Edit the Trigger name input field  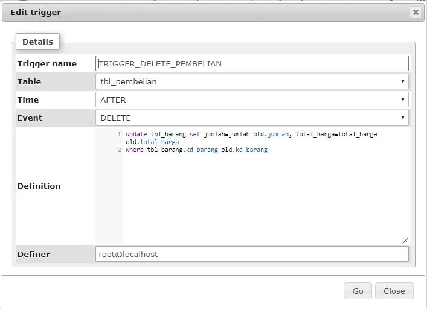252,63
